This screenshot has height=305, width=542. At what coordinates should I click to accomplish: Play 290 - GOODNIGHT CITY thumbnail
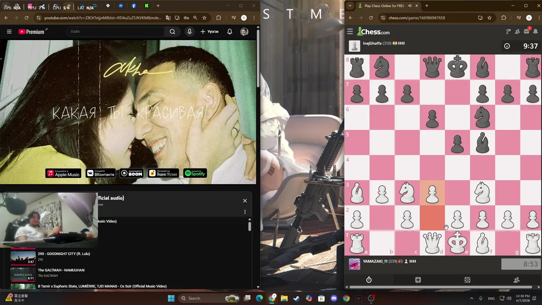click(23, 258)
